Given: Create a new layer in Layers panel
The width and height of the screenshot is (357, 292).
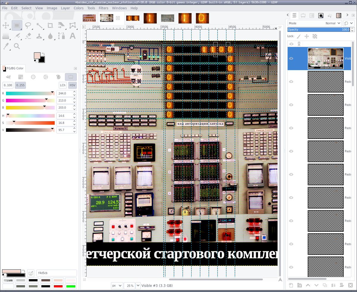Looking at the screenshot, I should (291, 285).
